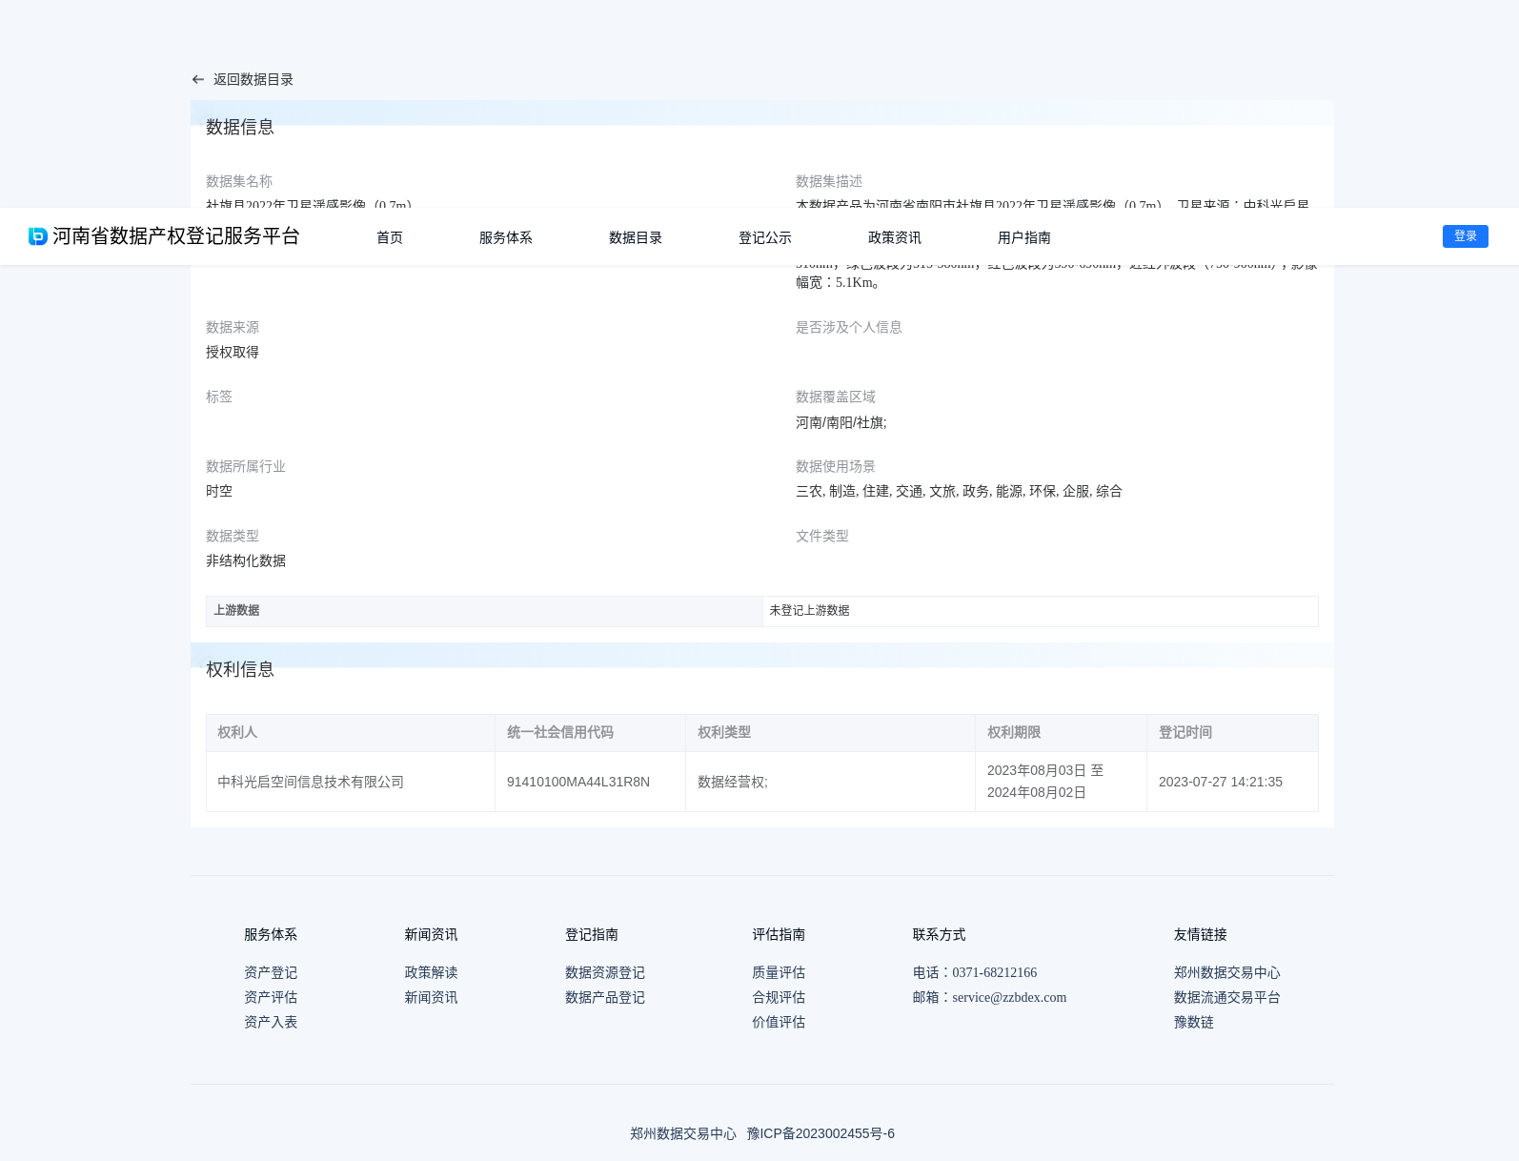
Task: Open the 价值评估 footer link
Action: pos(779,1022)
